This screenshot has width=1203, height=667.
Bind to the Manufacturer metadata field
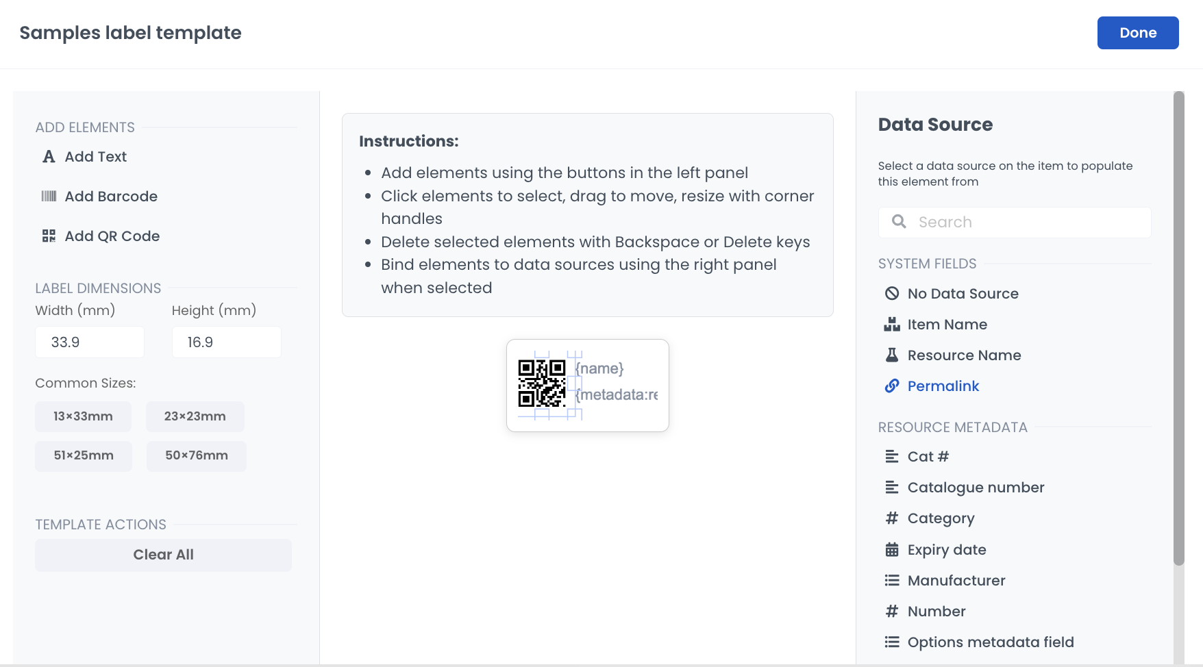pos(956,581)
